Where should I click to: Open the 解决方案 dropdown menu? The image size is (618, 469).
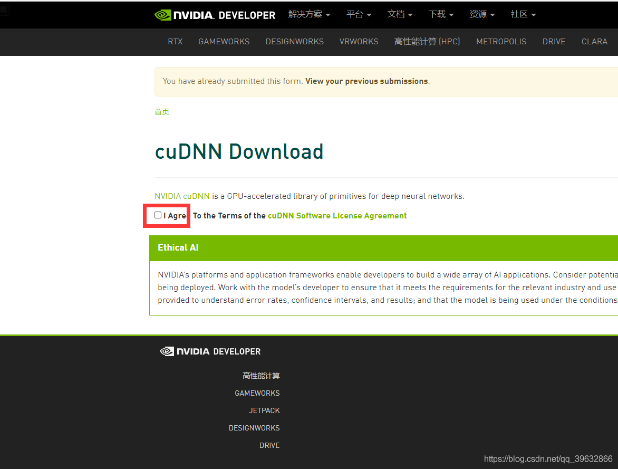309,14
